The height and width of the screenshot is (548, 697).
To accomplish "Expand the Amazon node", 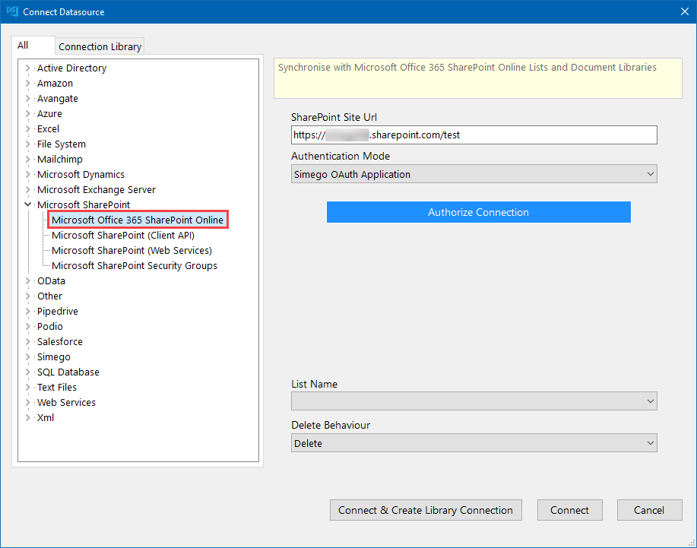I will coord(27,83).
